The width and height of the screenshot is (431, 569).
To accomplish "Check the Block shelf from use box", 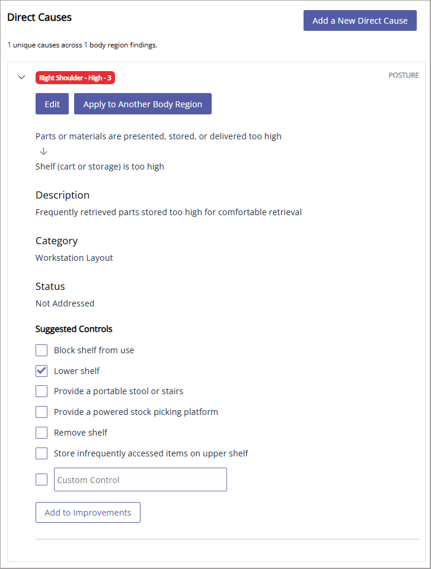I will [41, 350].
